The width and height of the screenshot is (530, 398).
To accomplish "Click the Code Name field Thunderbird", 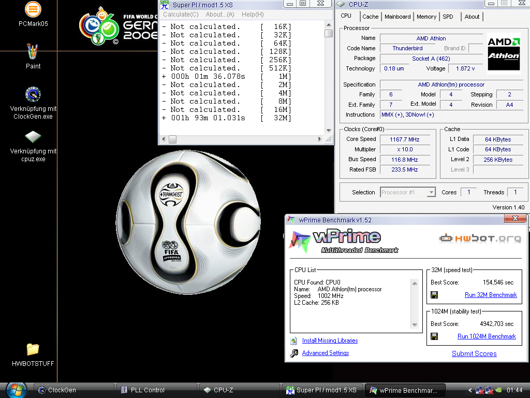I will (407, 48).
